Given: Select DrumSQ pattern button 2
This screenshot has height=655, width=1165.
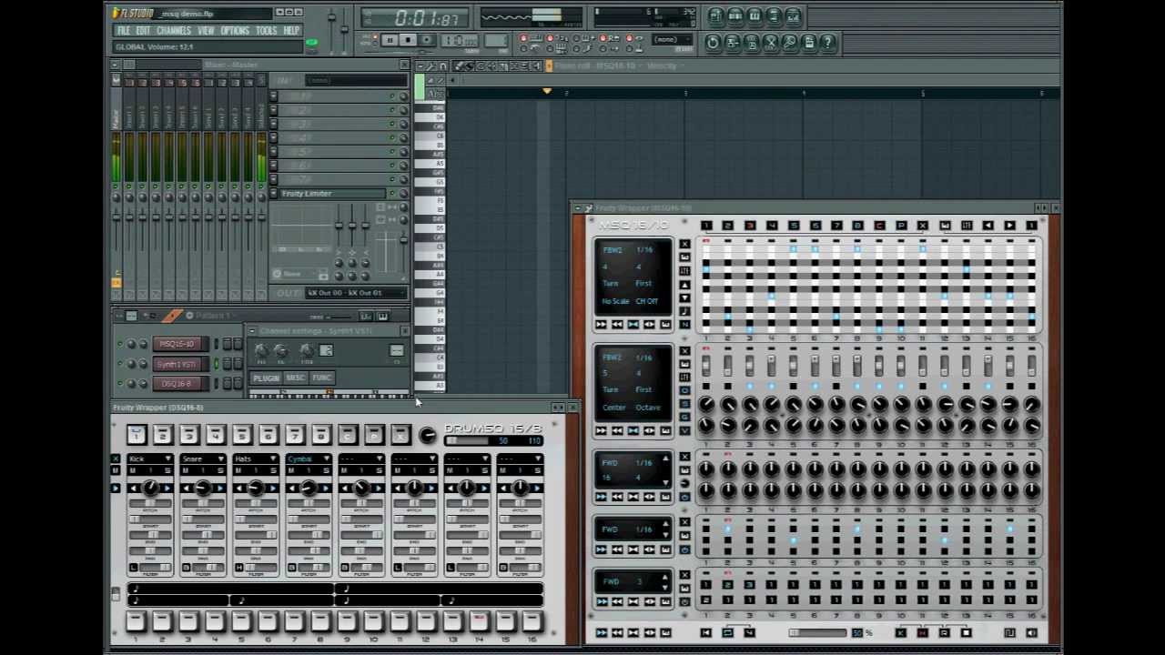Looking at the screenshot, I should pyautogui.click(x=162, y=435).
